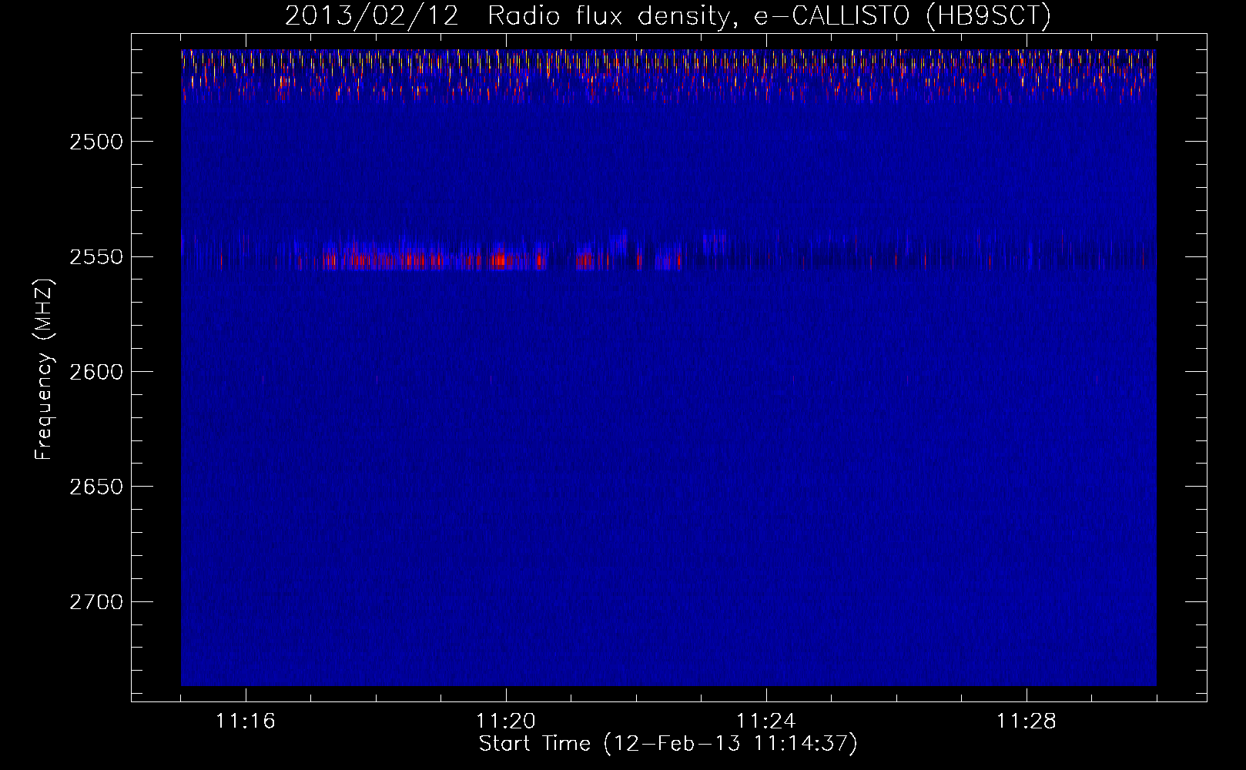Select the 2650 frequency axis label
The width and height of the screenshot is (1246, 770).
96,487
